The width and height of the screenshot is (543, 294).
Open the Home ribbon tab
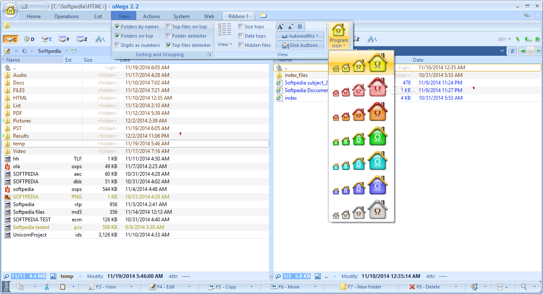[34, 16]
